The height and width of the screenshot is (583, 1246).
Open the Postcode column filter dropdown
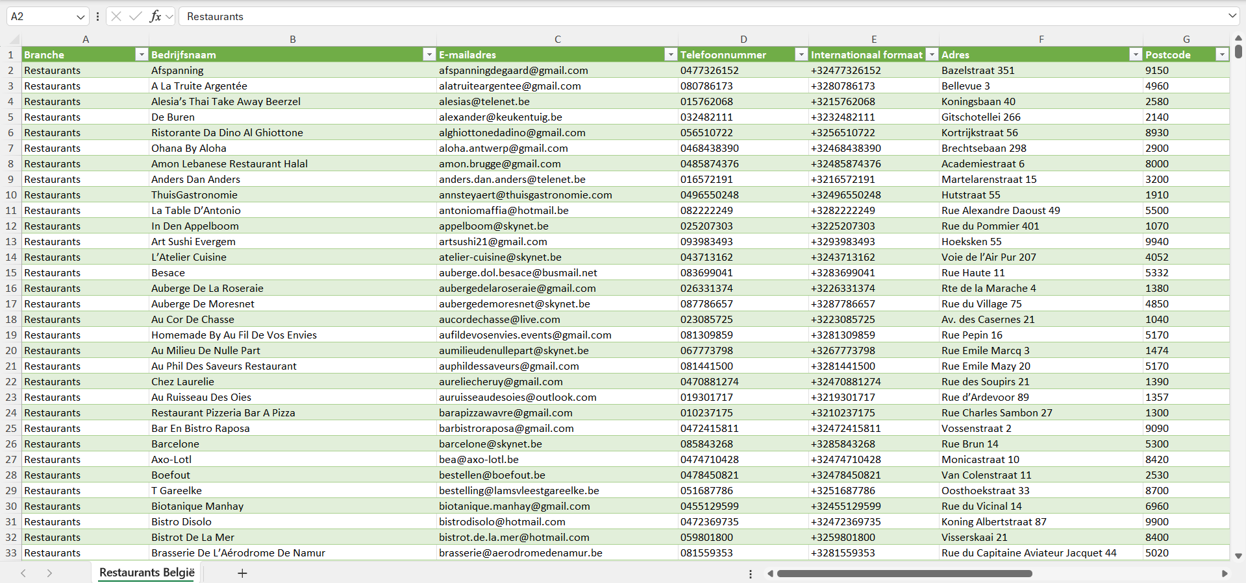coord(1221,54)
